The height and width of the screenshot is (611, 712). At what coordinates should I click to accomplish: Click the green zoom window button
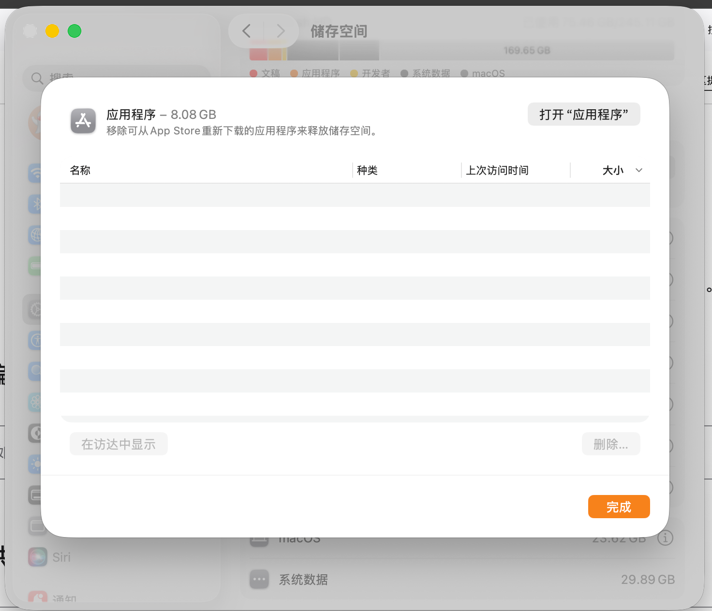[74, 31]
